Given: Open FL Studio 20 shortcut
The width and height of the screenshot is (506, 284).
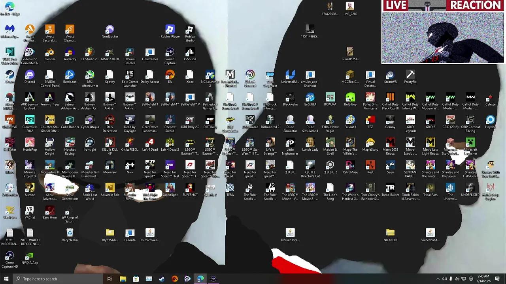Looking at the screenshot, I should click(x=90, y=54).
